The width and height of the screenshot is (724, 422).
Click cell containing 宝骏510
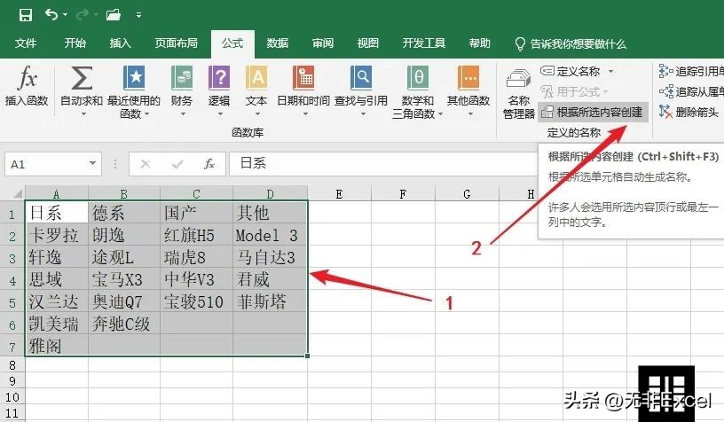pos(196,301)
